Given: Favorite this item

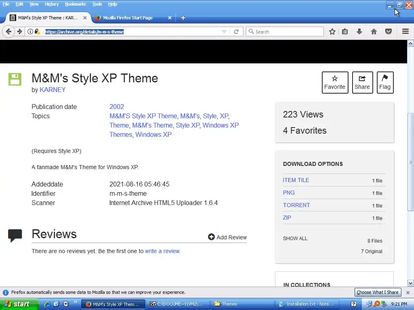Looking at the screenshot, I should coord(335,82).
